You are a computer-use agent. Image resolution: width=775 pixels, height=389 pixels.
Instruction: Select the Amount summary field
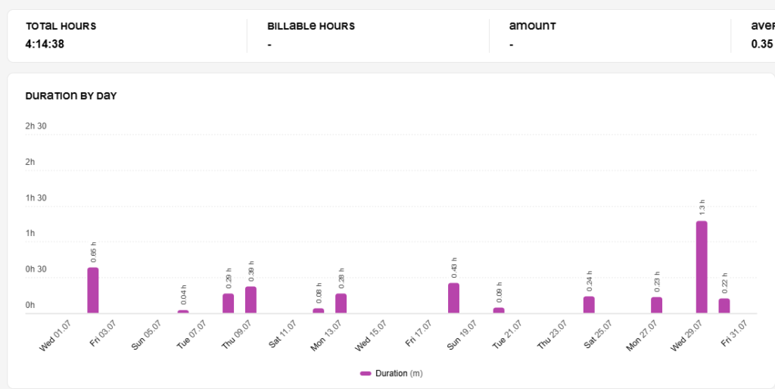610,36
